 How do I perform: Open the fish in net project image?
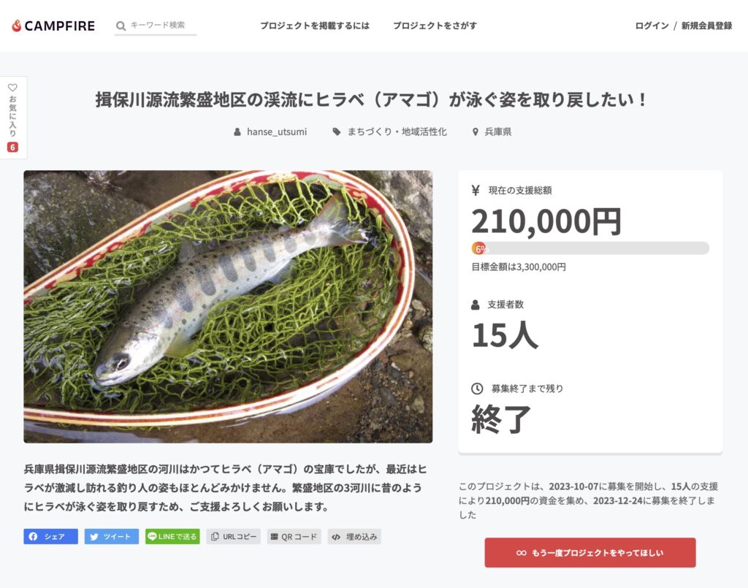point(228,307)
